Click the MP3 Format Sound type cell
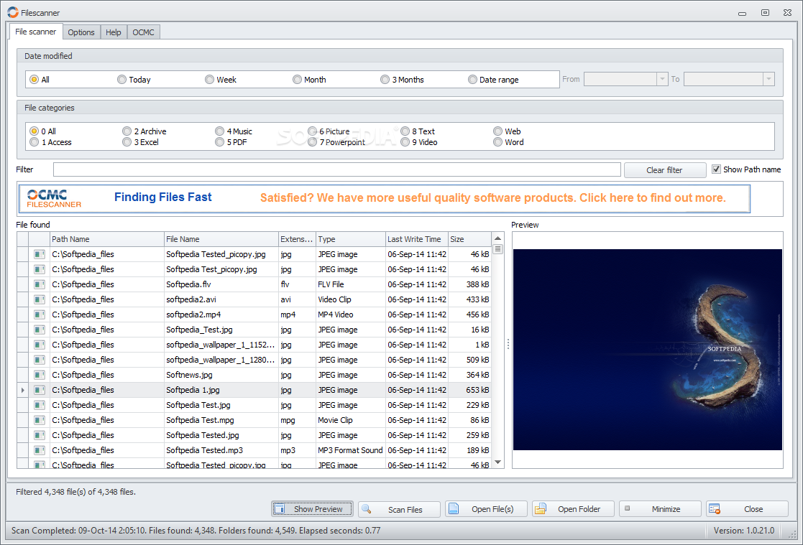The width and height of the screenshot is (803, 545). point(350,450)
